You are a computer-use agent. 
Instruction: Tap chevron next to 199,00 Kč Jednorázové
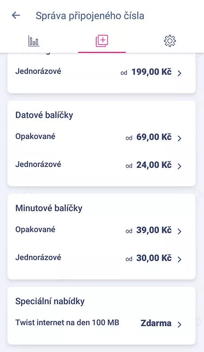(180, 73)
